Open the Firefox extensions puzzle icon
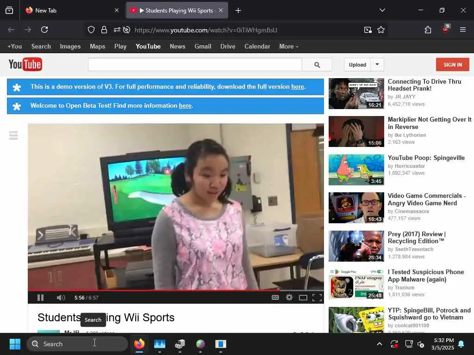 428,30
